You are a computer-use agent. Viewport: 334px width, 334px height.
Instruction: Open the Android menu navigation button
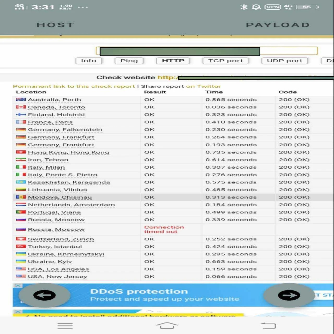click(65, 325)
